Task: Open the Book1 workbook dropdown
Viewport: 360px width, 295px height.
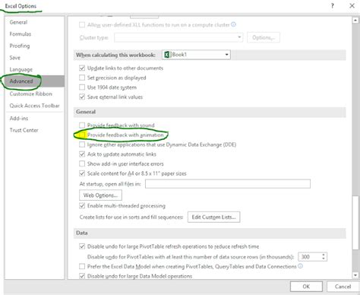Action: (196, 55)
